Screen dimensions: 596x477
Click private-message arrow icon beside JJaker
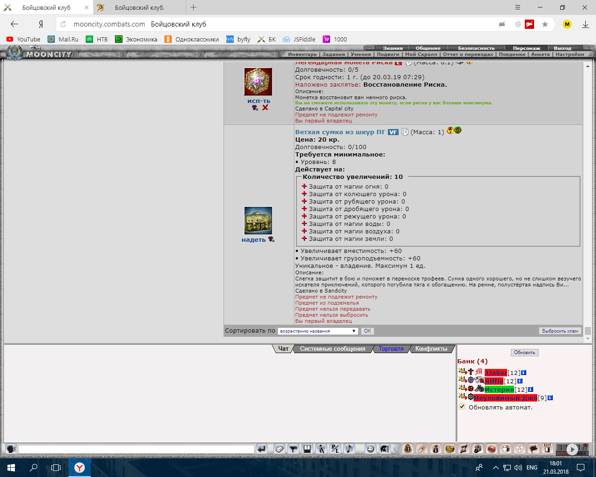click(x=462, y=372)
